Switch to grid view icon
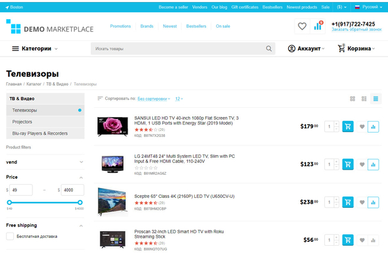The height and width of the screenshot is (257, 388). (x=352, y=99)
